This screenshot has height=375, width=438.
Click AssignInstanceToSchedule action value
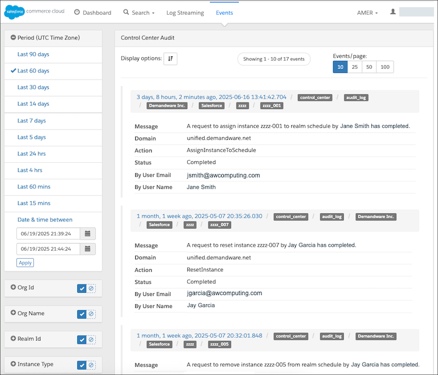[221, 150]
